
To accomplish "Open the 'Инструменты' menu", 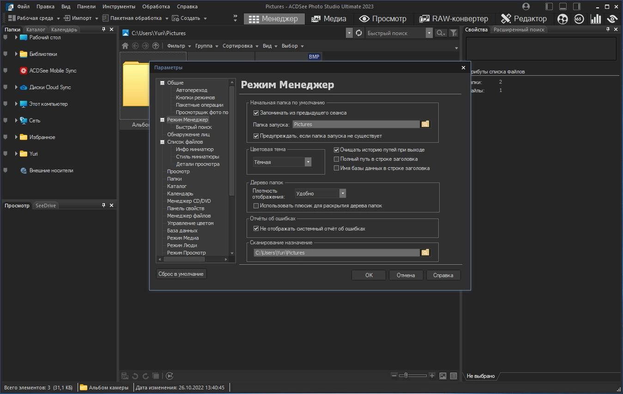I will tap(119, 6).
